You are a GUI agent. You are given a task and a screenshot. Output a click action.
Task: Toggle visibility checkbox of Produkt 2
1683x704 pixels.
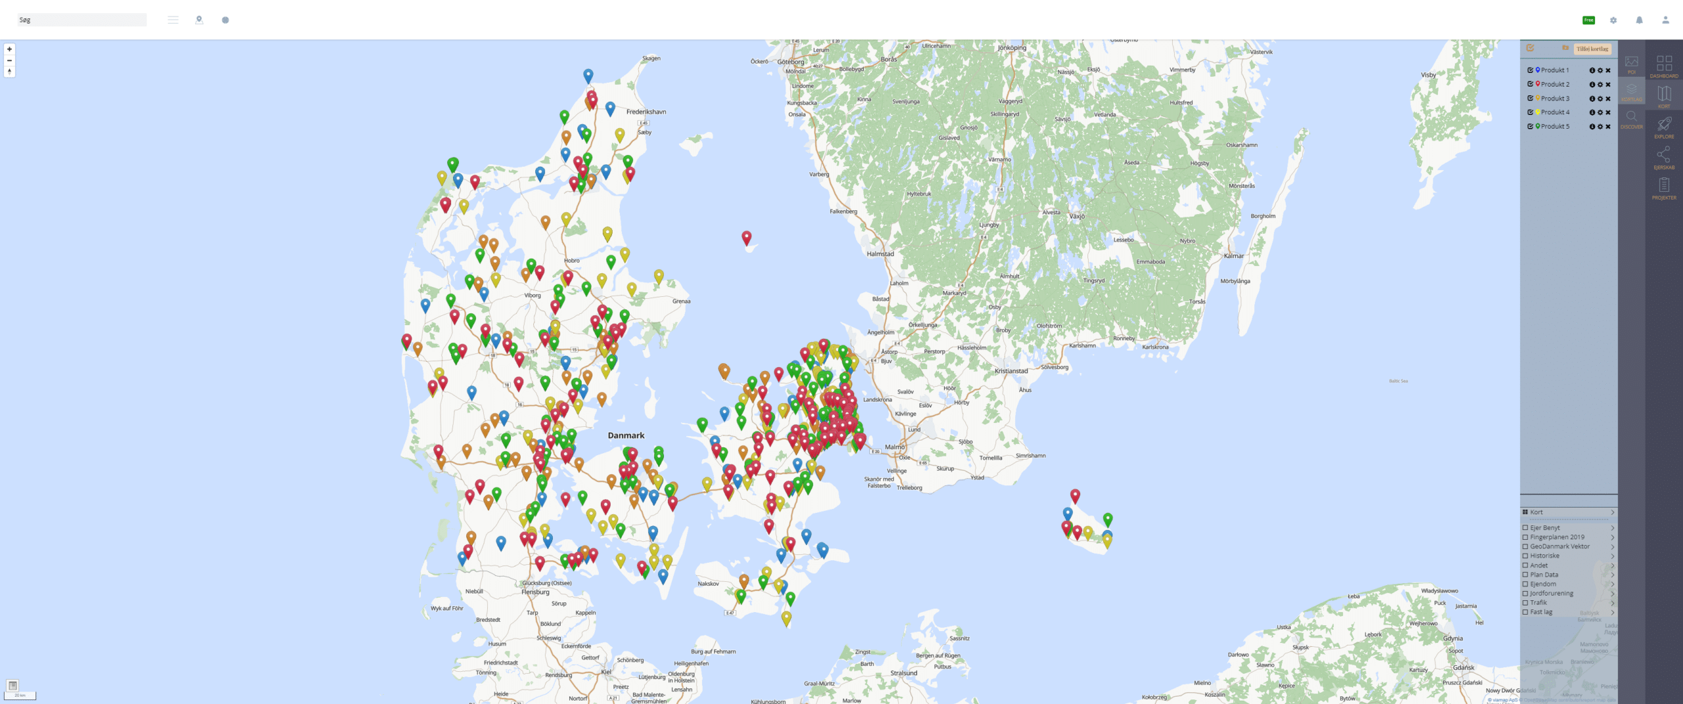point(1530,84)
